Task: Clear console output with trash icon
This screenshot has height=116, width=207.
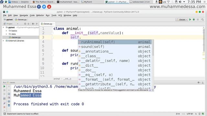Action: coord(9,105)
